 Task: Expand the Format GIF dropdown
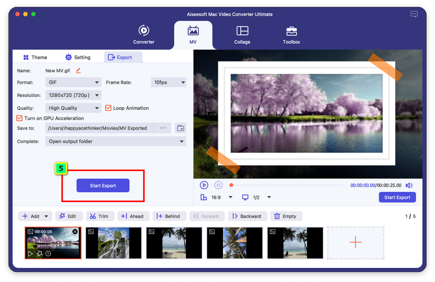pos(74,83)
